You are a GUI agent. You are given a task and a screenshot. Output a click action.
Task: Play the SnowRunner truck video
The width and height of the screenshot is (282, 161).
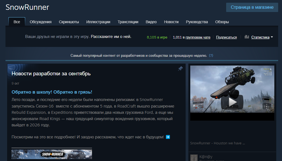[232, 102]
